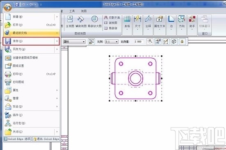Select 打开(O) from the application menu
Image resolution: width=226 pixels, height=150 pixels.
[x=32, y=25]
